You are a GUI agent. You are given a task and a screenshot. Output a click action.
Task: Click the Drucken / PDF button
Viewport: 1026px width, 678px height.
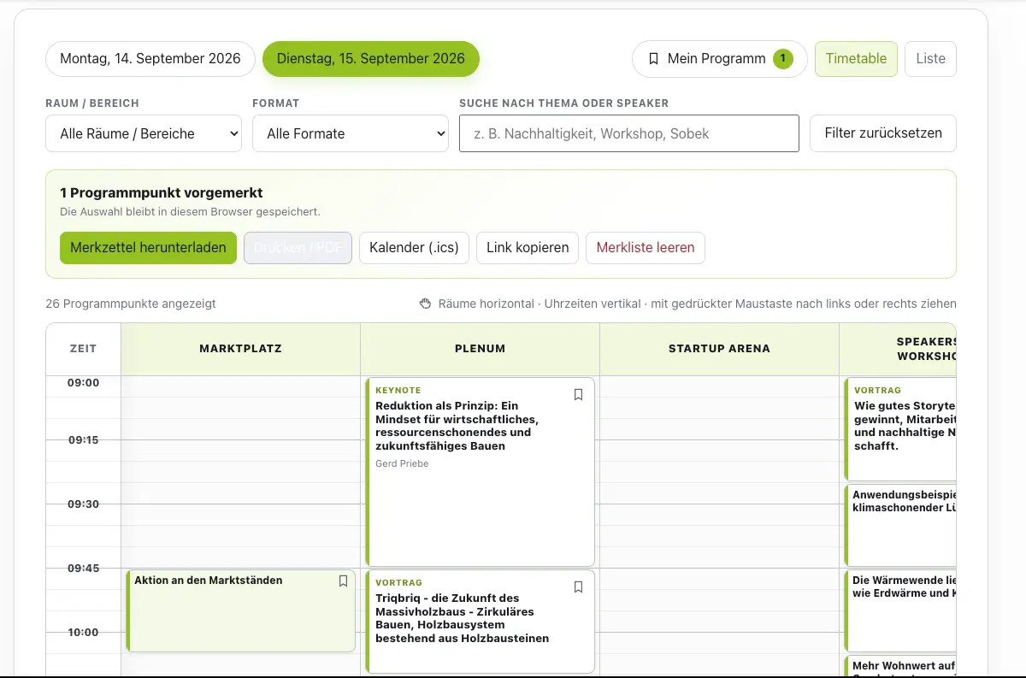(298, 248)
